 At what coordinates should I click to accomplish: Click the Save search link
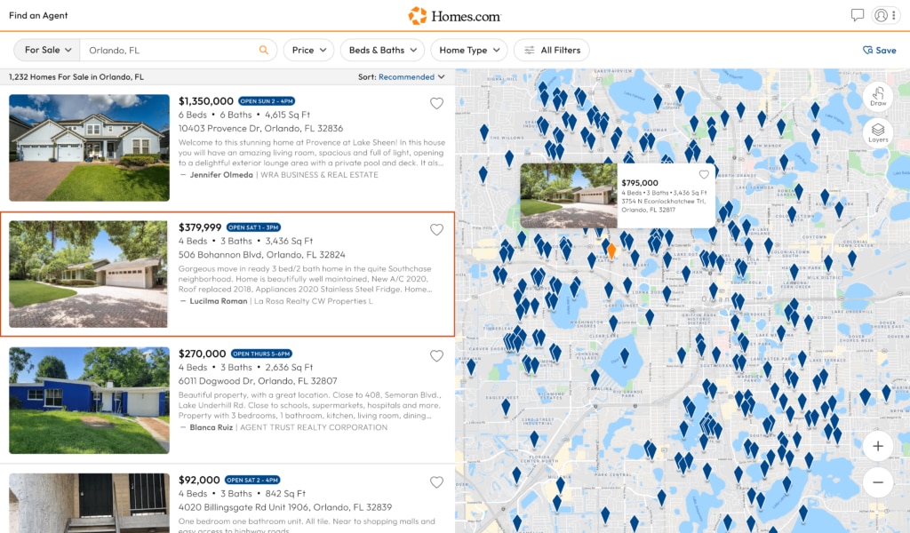coord(879,50)
